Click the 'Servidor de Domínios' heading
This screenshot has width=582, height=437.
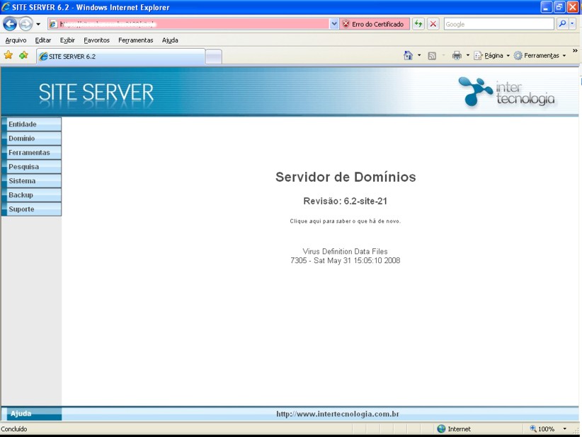[346, 177]
